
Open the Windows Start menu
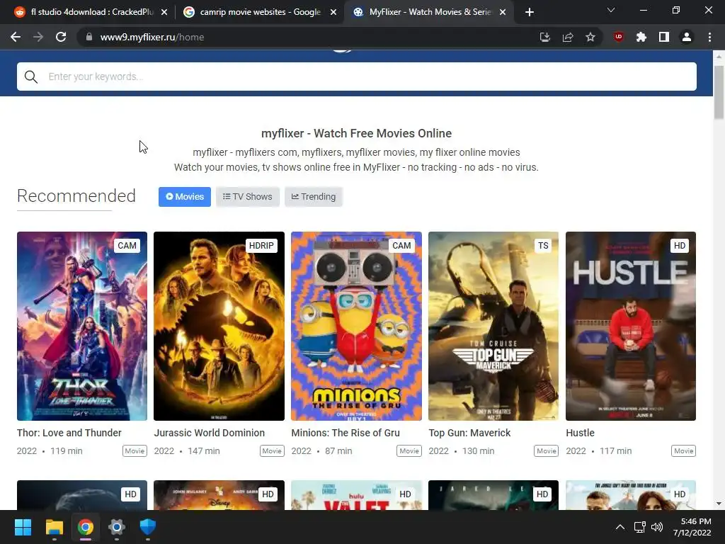click(23, 527)
